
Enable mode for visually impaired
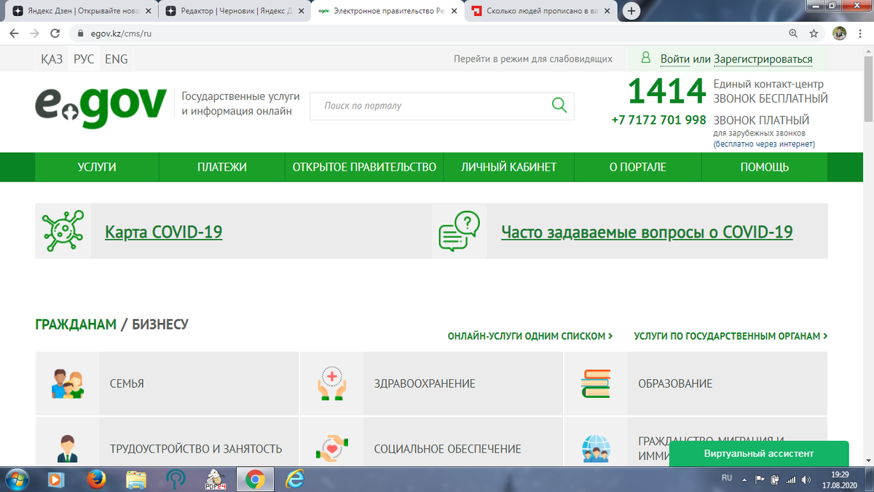coord(533,59)
